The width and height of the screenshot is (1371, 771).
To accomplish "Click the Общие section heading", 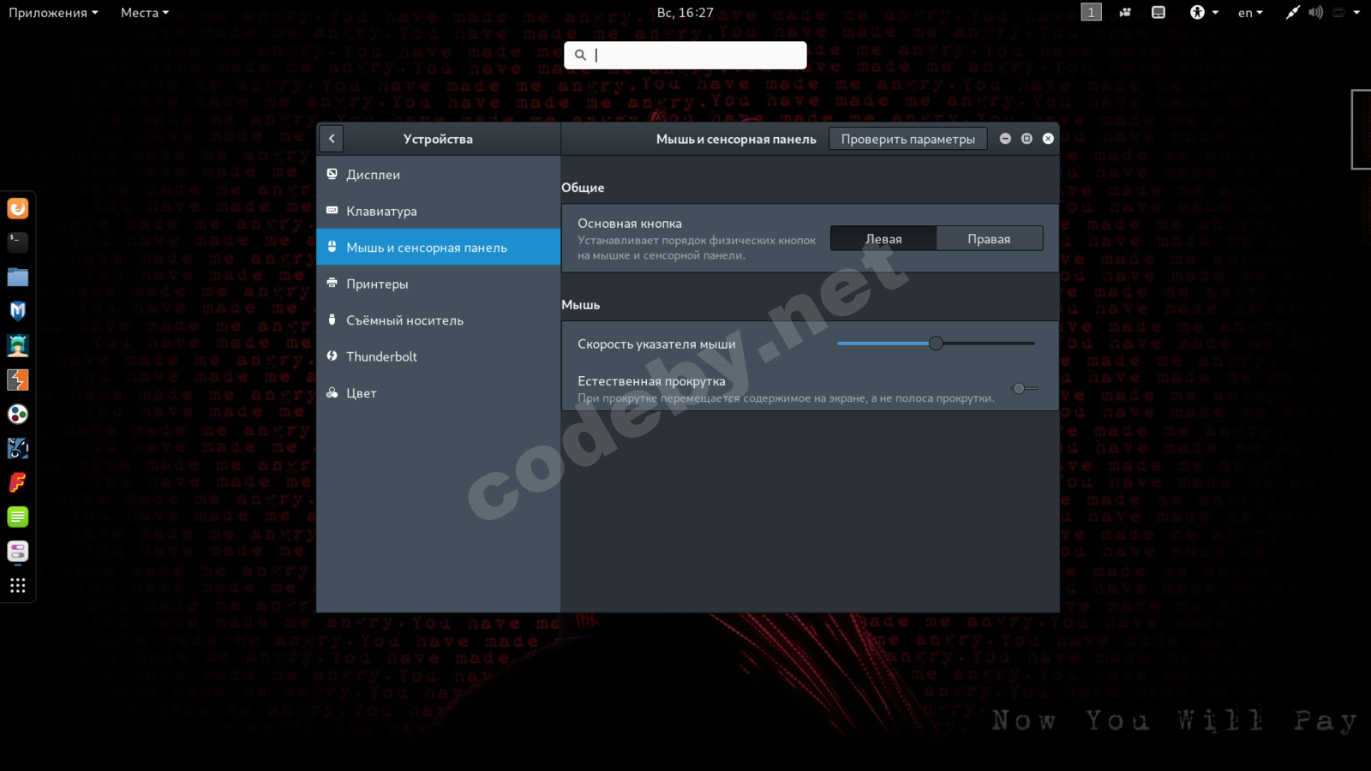I will (x=583, y=188).
